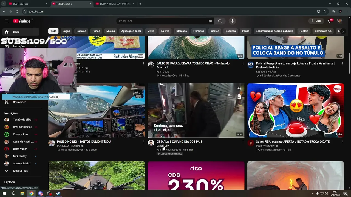
Task: Select the Tudo filter chip
Action: coord(53,31)
